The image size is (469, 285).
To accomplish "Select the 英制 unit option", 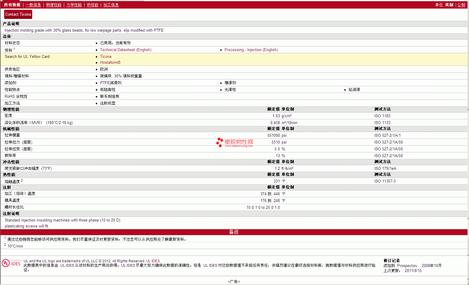I will (x=449, y=5).
